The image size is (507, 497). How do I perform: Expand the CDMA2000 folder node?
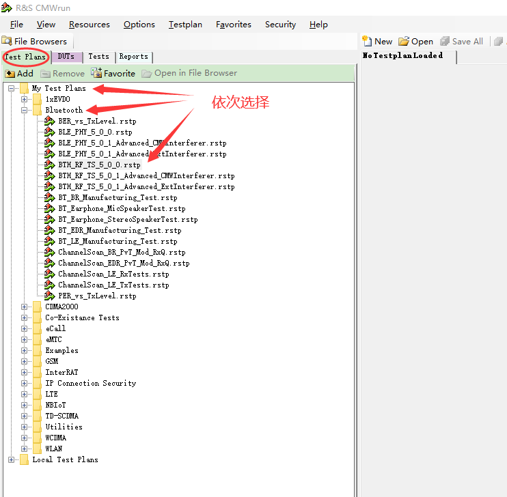click(24, 307)
